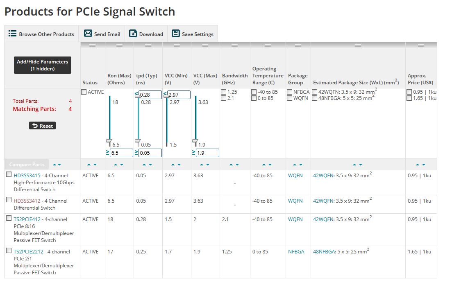
Task: Sort part names descending next to Compare Parts
Action: coord(59,165)
